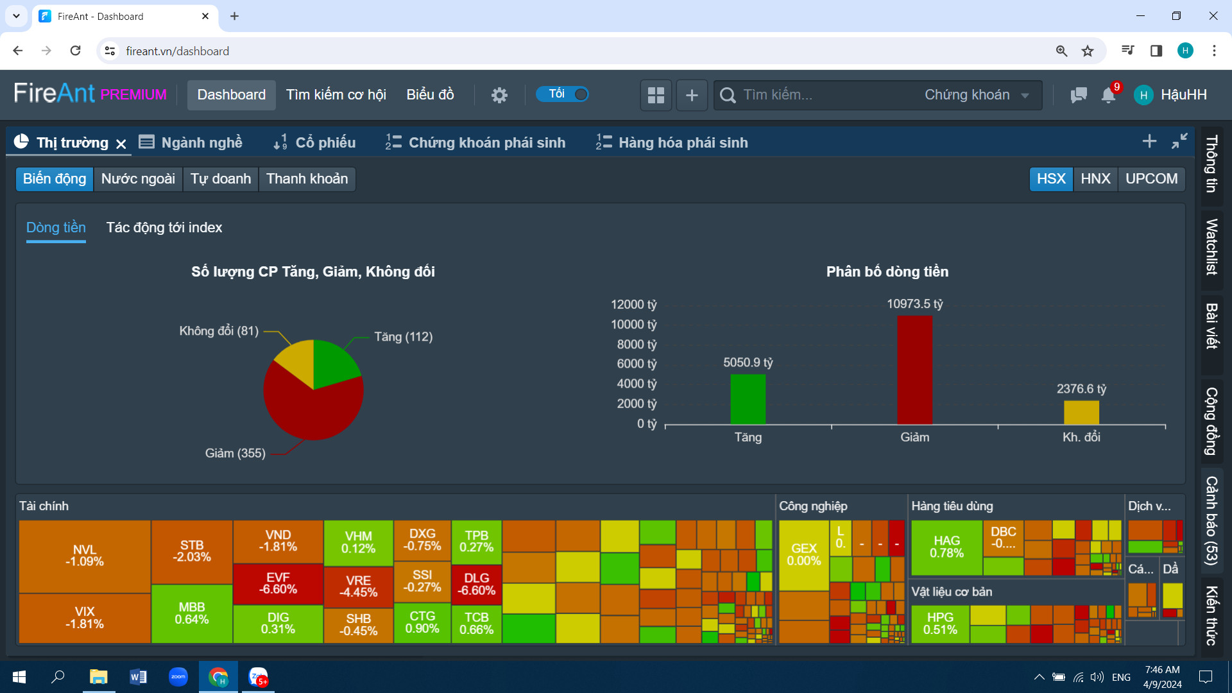This screenshot has height=693, width=1232.
Task: Open the Tác động tới index tab
Action: (x=164, y=227)
